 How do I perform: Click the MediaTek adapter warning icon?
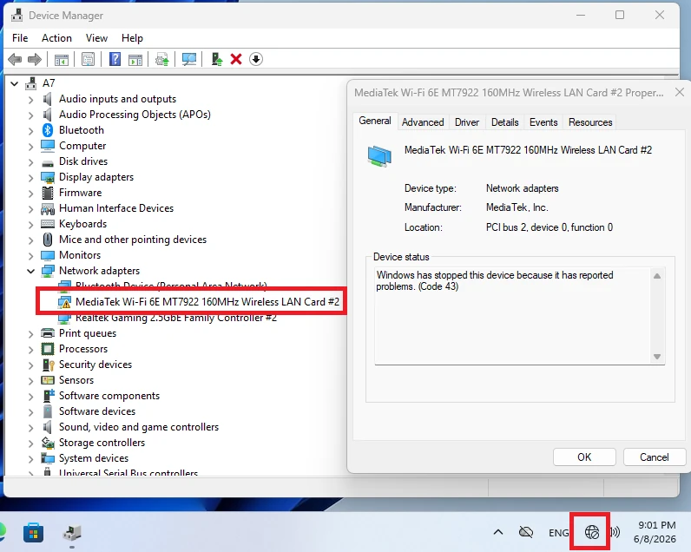point(64,302)
